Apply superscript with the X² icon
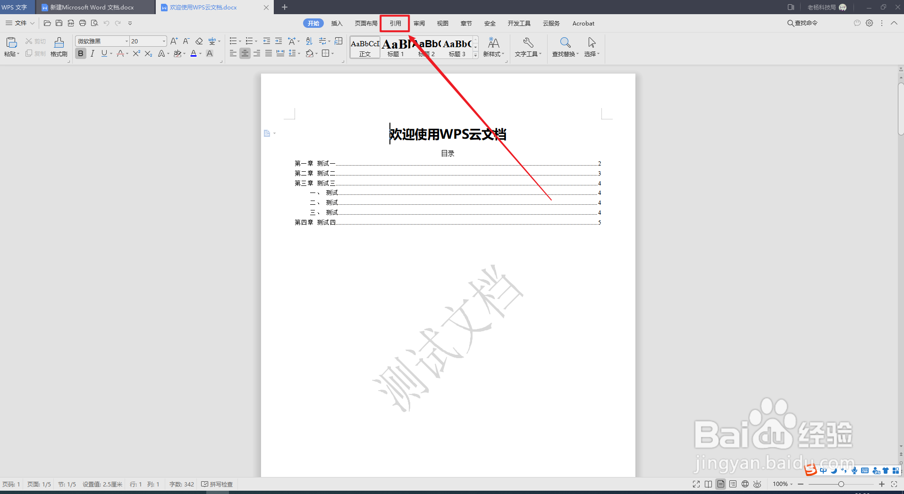904x494 pixels. [136, 53]
